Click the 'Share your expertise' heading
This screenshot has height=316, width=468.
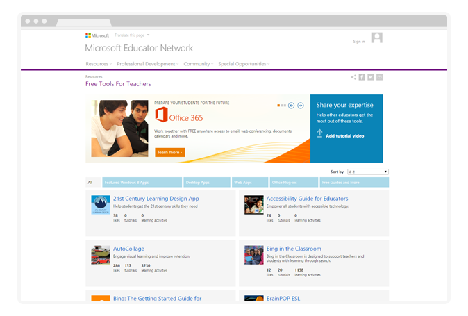click(344, 105)
